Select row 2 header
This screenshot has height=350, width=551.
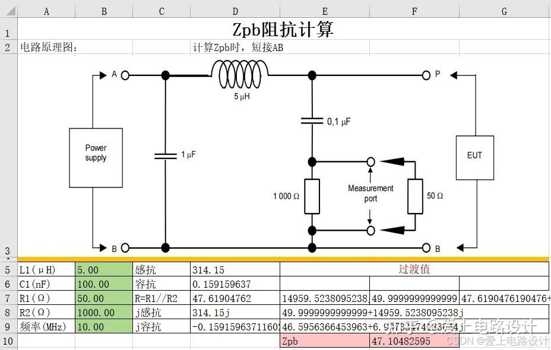(8, 47)
